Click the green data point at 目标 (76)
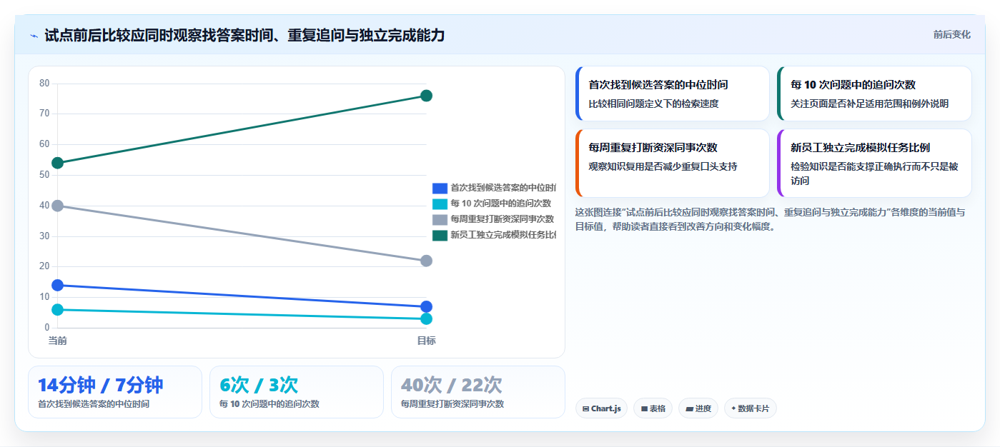Viewport: 1000px width, 447px height. click(426, 96)
